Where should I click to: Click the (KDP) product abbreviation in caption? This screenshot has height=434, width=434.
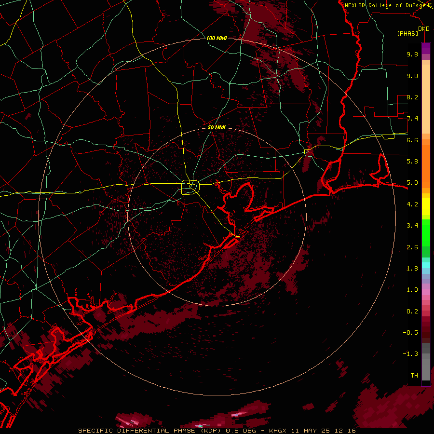click(x=211, y=431)
